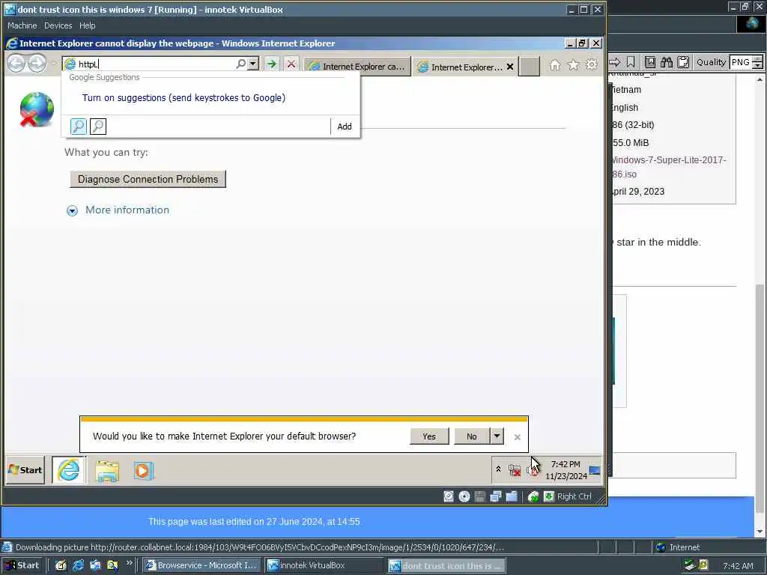
Task: Open the IE Tools gear icon
Action: pyautogui.click(x=592, y=64)
